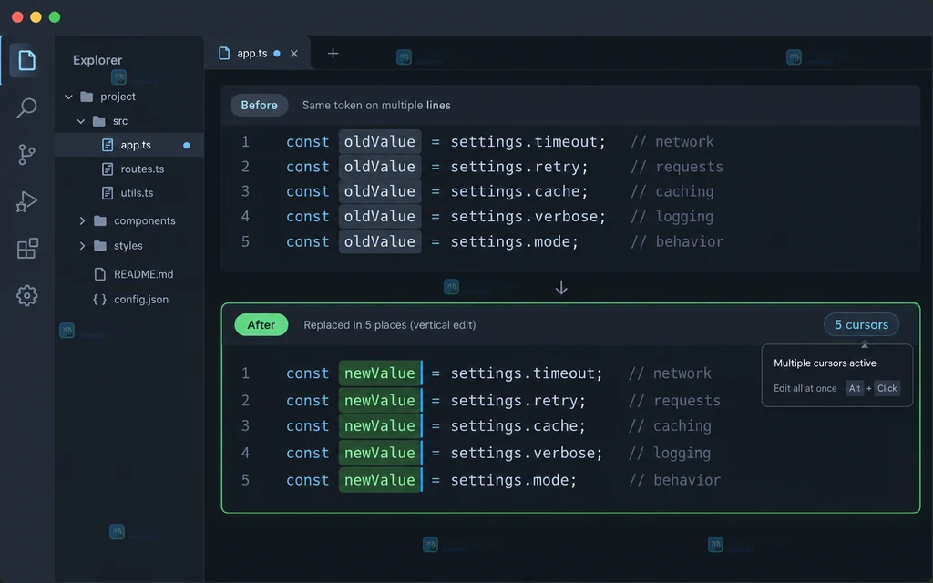
Task: Click the document icon beside README.md
Action: pyautogui.click(x=100, y=274)
